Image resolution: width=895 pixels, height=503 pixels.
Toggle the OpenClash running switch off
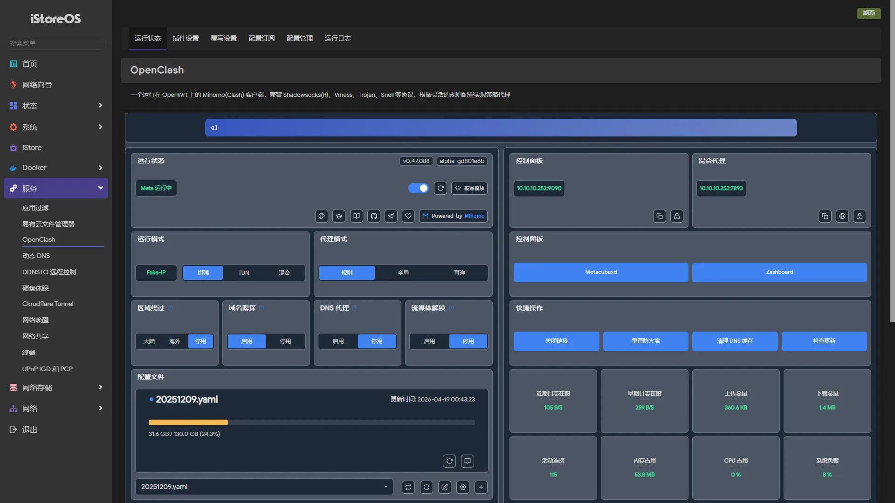pyautogui.click(x=418, y=188)
